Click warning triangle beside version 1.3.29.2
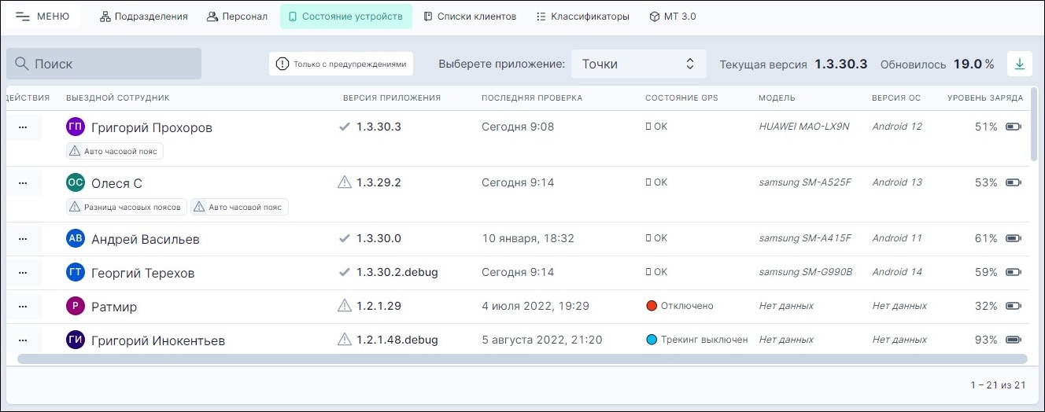 click(344, 182)
